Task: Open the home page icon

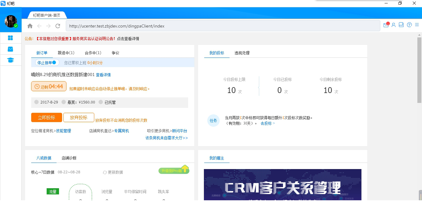Action: (30, 26)
